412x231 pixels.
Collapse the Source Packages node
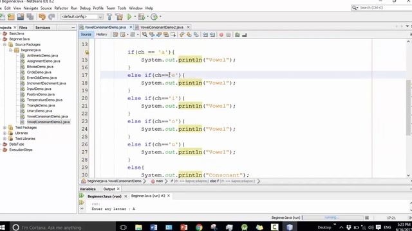(5, 44)
